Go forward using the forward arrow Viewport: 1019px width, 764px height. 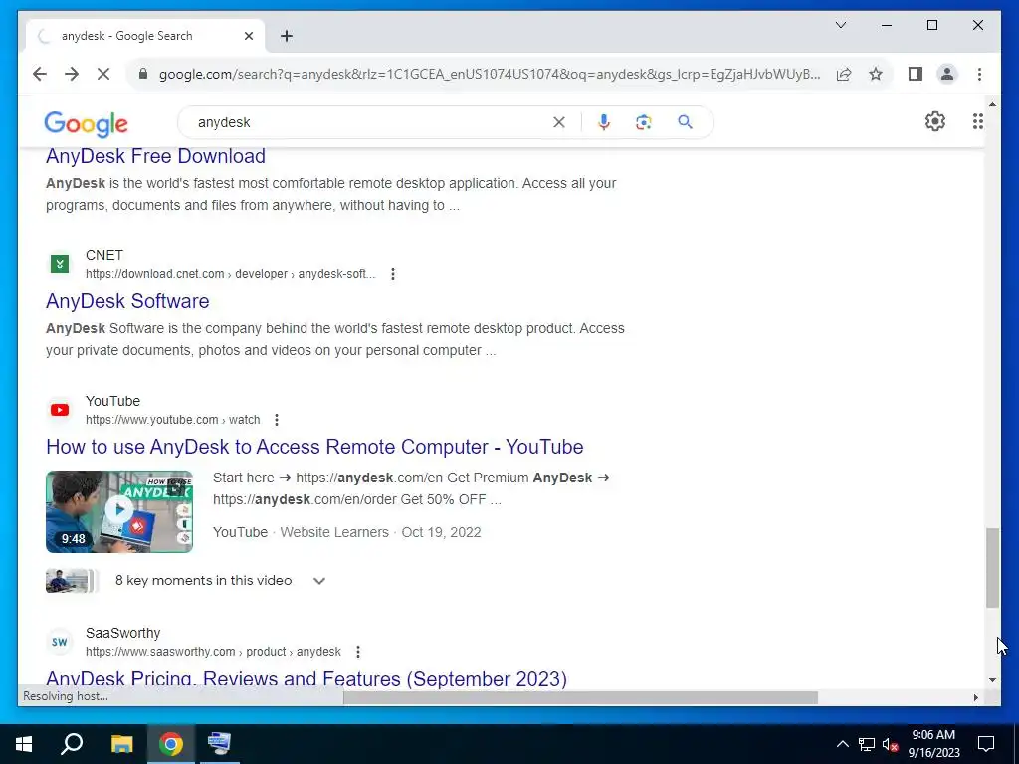72,74
